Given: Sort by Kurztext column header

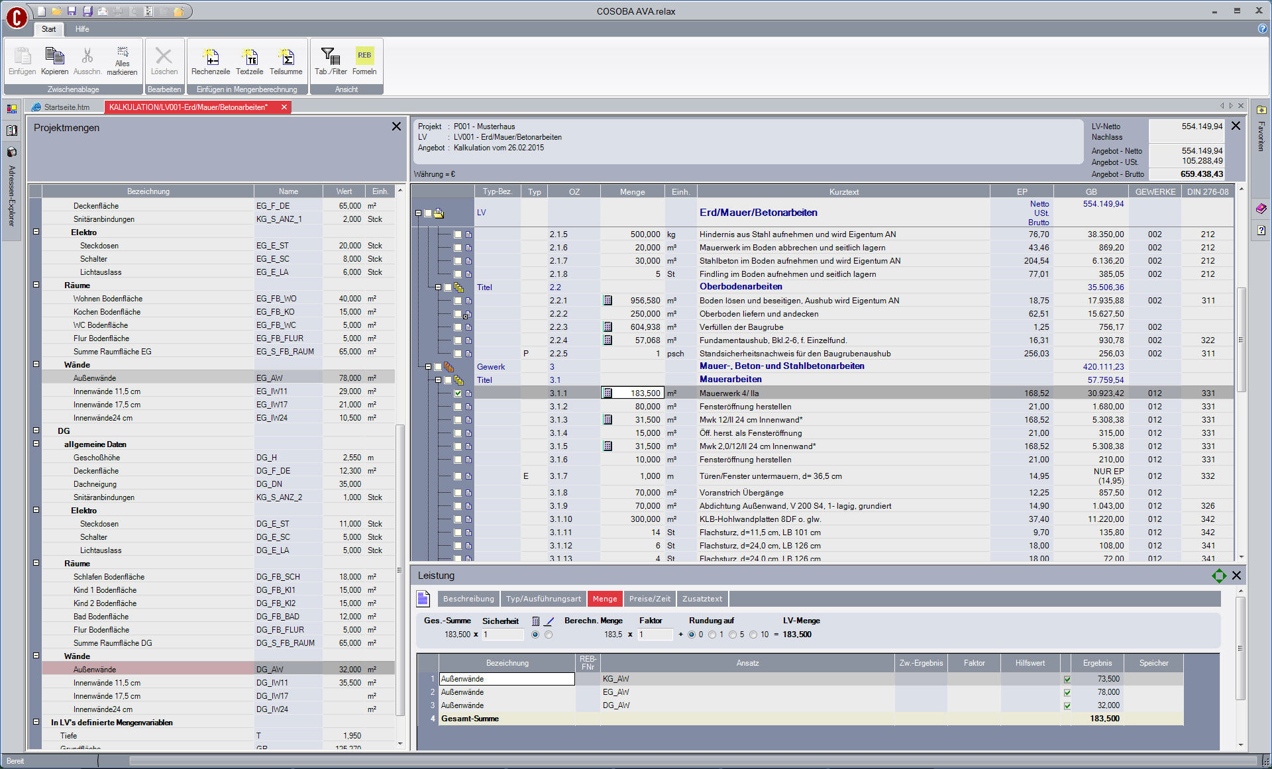Looking at the screenshot, I should 843,191.
